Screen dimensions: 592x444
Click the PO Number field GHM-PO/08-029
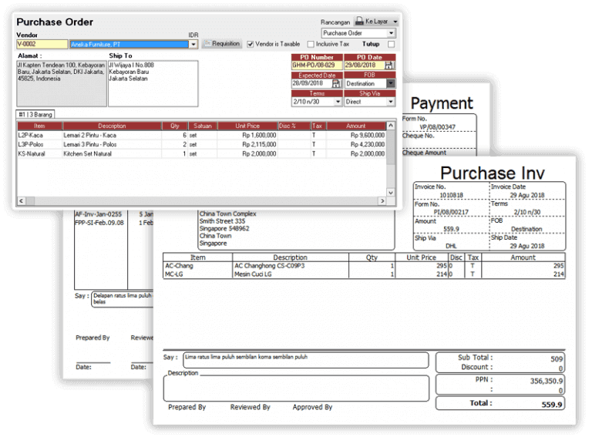coord(317,66)
